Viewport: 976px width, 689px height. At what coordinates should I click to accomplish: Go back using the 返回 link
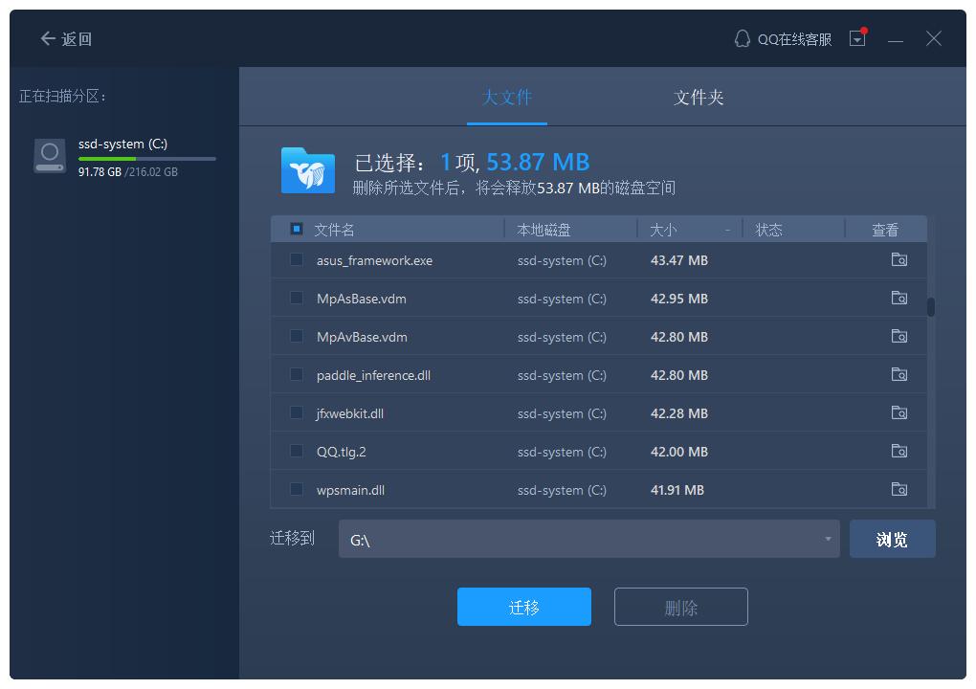click(66, 39)
